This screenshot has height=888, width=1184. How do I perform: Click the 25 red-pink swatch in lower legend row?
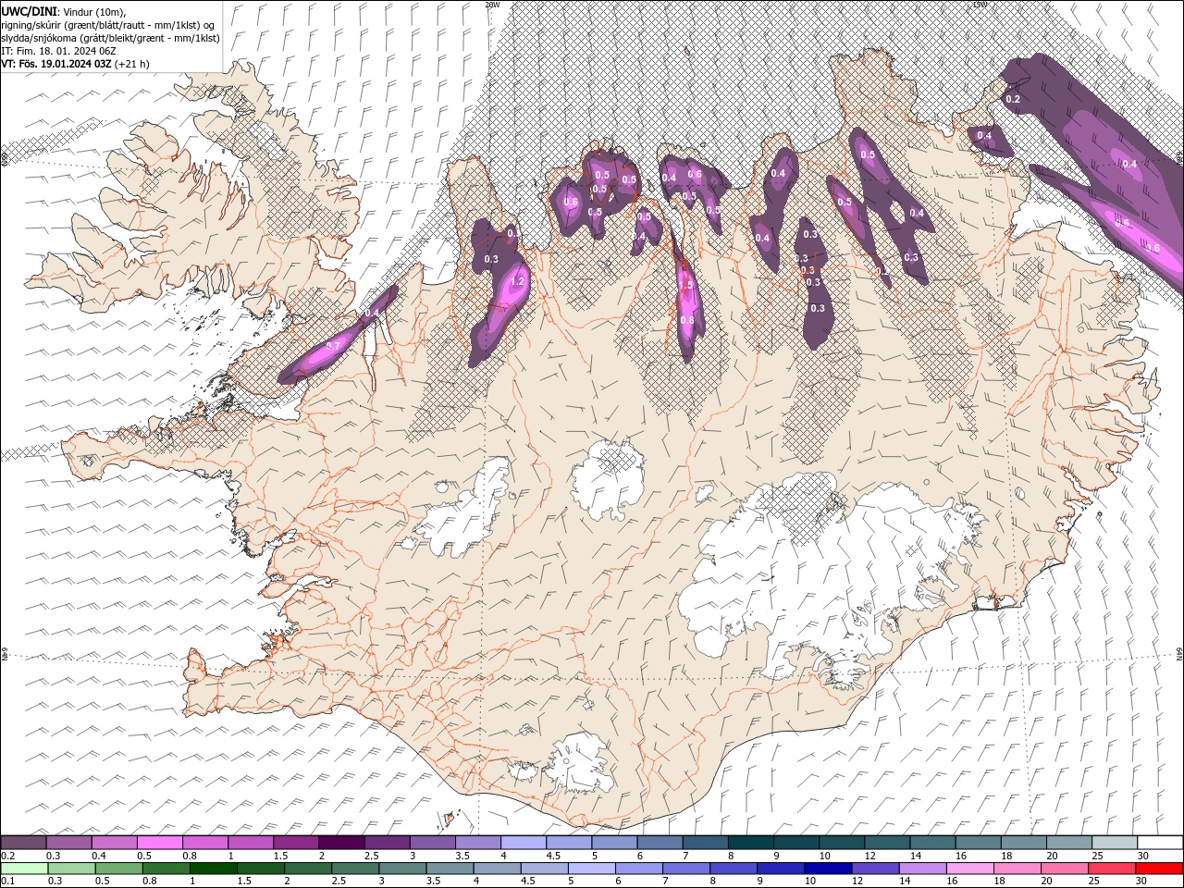1113,869
